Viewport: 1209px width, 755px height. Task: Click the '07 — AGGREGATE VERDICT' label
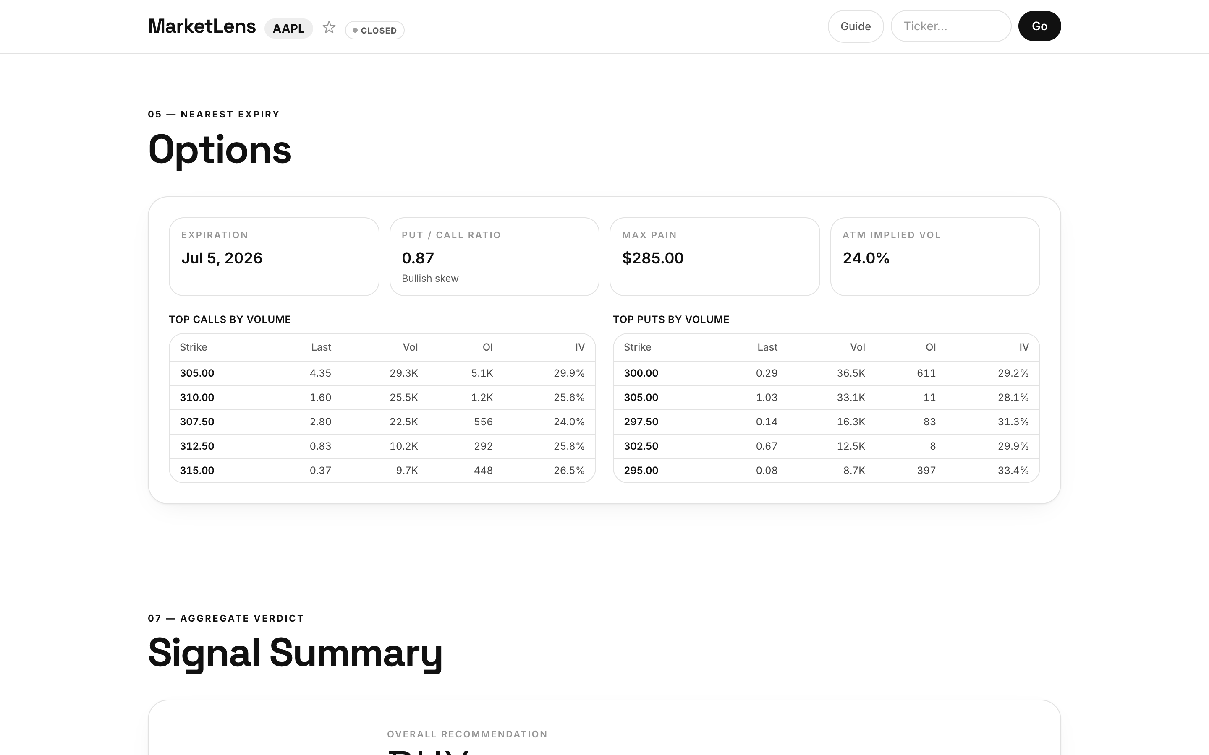pyautogui.click(x=226, y=618)
